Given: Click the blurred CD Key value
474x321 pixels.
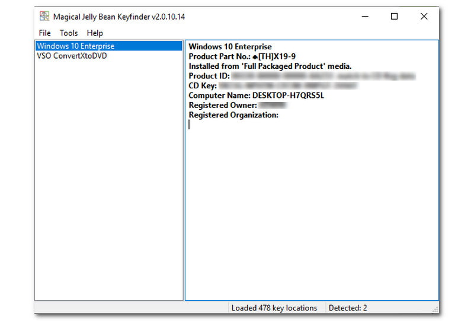Looking at the screenshot, I should [288, 85].
